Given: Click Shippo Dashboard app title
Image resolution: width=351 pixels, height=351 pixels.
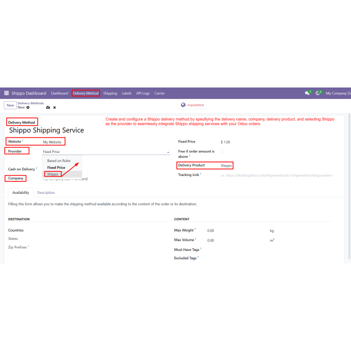Looking at the screenshot, I should pos(29,93).
